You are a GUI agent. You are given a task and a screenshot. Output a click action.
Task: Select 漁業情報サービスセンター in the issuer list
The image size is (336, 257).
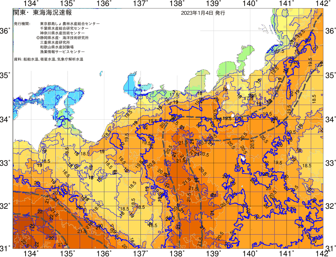coord(62,52)
